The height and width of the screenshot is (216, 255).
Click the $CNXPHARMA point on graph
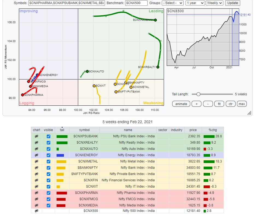(22, 95)
